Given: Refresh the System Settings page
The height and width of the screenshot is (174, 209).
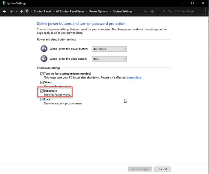Looking at the screenshot, I should pyautogui.click(x=152, y=11).
